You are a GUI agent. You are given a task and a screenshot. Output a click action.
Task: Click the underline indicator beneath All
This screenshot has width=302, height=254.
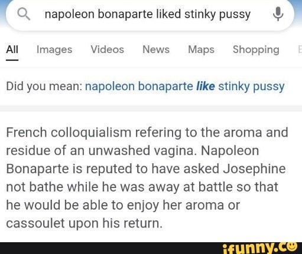click(x=12, y=60)
